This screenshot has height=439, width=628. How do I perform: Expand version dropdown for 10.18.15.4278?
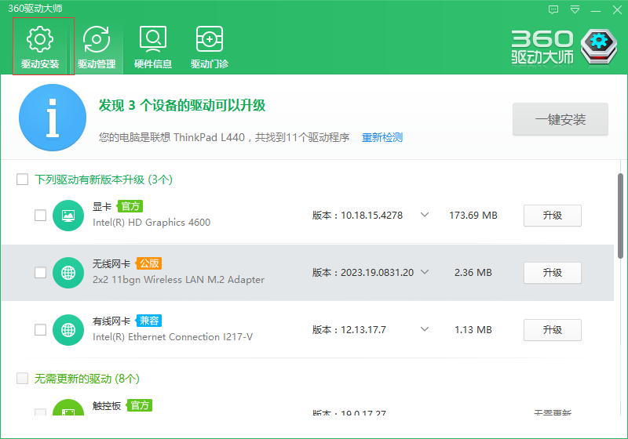[x=425, y=215]
